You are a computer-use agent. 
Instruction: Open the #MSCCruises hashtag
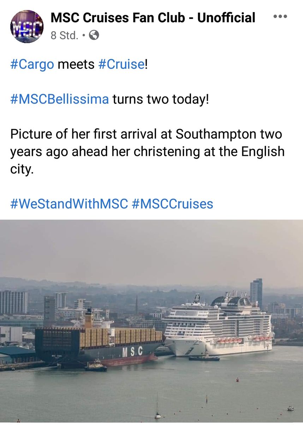coord(172,204)
